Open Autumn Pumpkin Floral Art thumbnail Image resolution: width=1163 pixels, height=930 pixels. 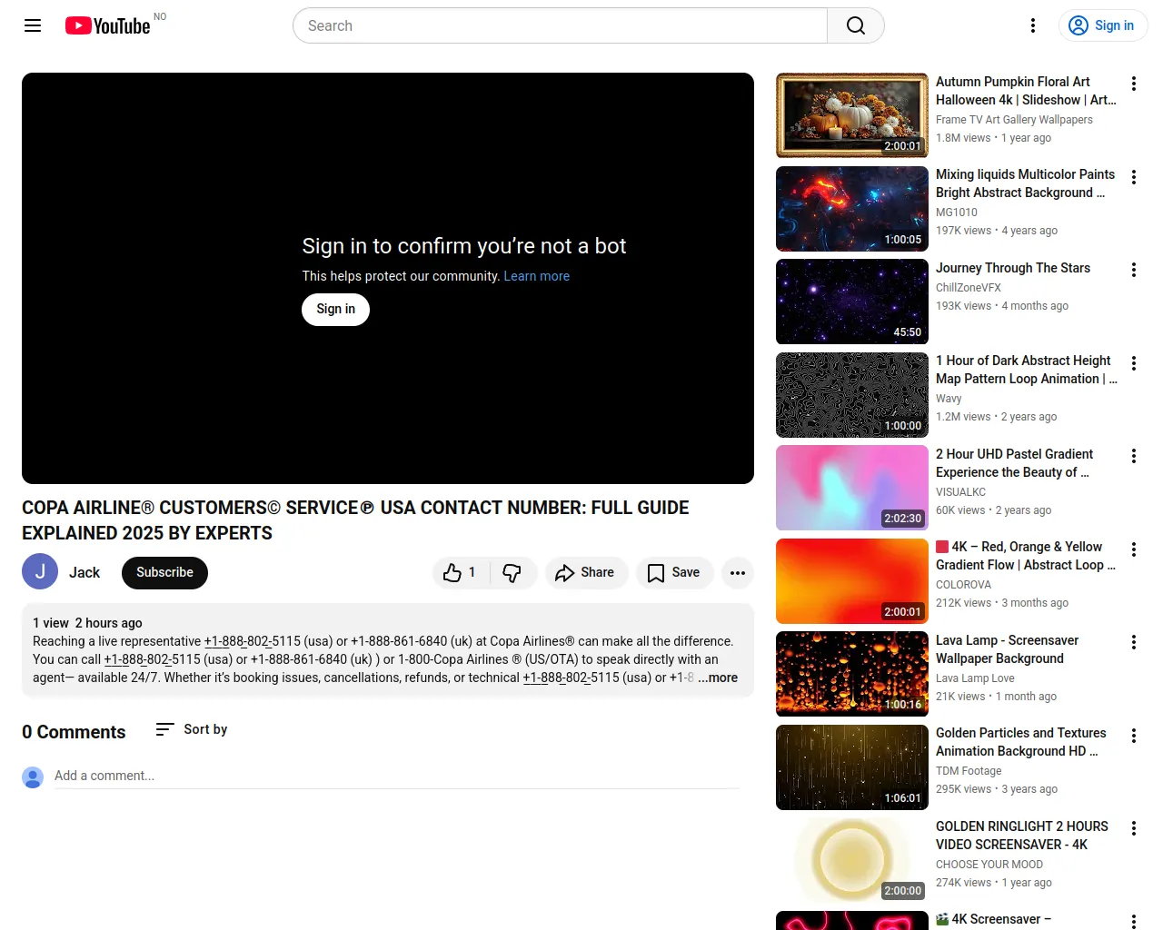point(852,115)
